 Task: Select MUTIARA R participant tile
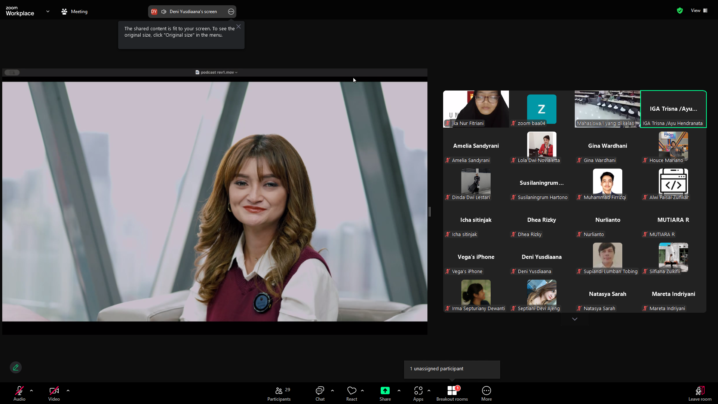pos(673,220)
